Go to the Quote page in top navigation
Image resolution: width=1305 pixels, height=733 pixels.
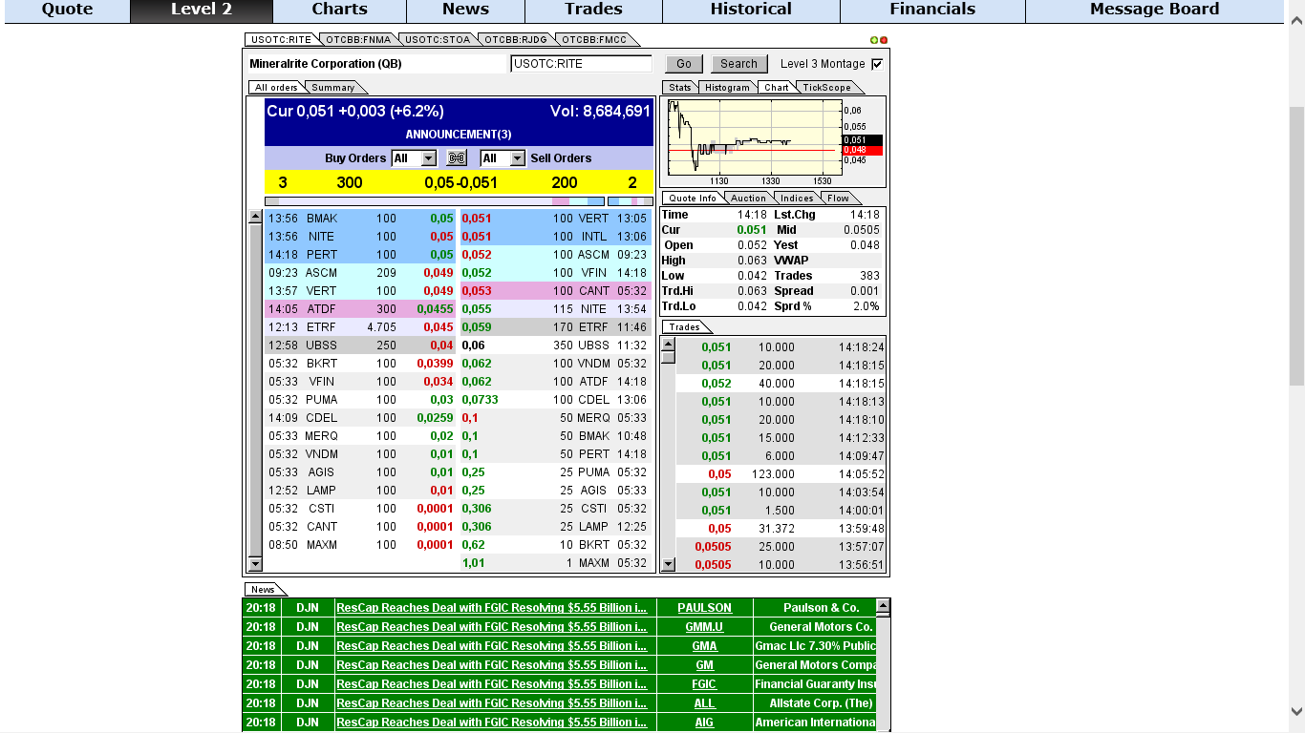click(x=67, y=10)
